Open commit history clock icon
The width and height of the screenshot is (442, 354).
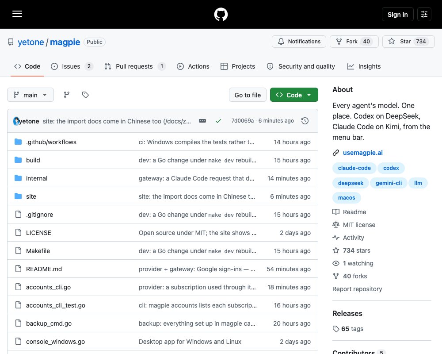[305, 121]
